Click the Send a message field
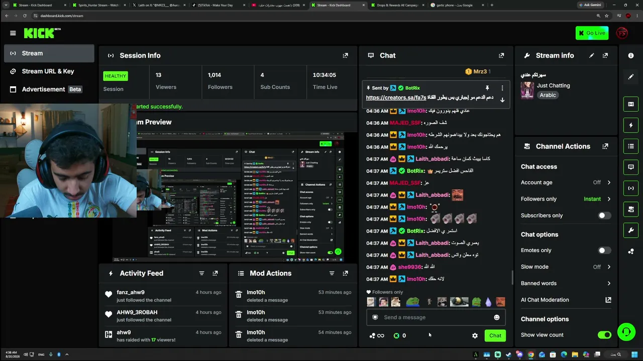Image resolution: width=643 pixels, height=361 pixels. coord(436,317)
